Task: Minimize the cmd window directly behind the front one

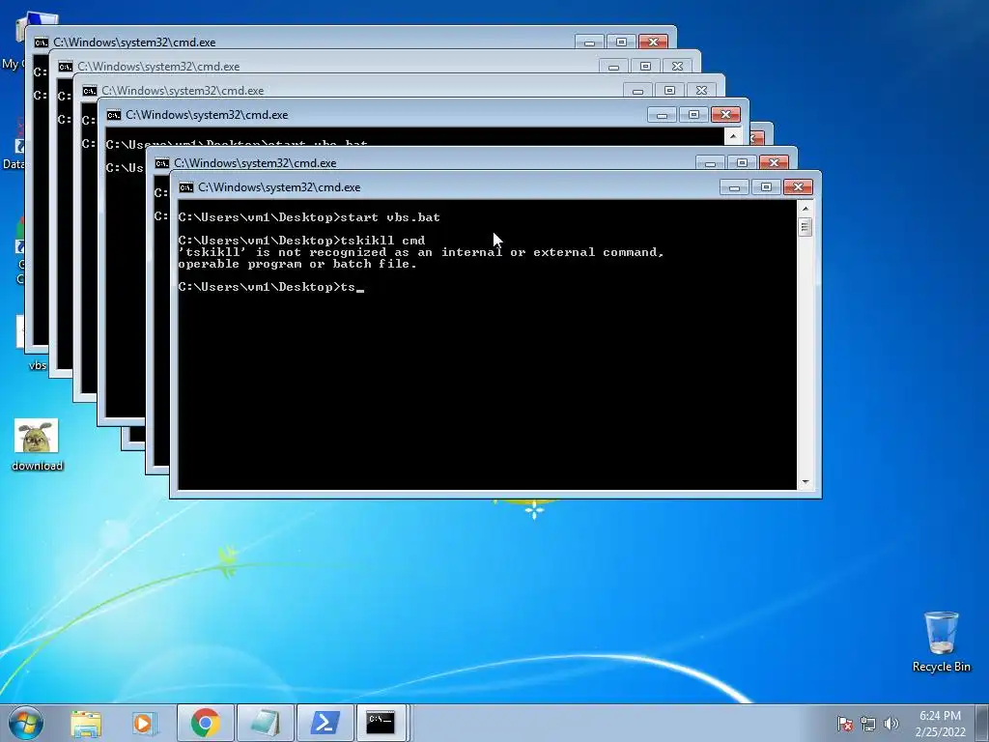Action: coord(710,162)
